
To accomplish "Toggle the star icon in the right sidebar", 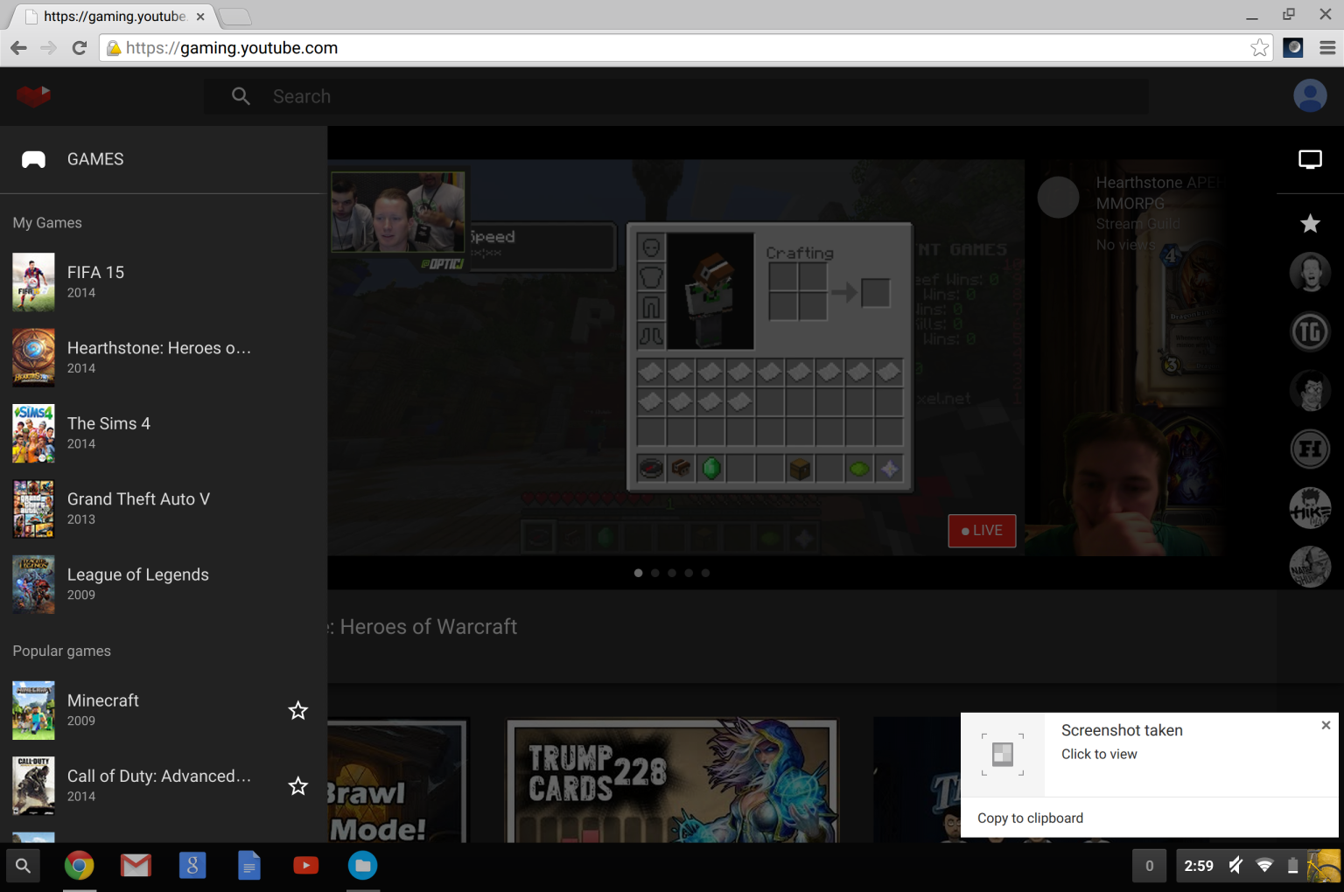I will [1310, 224].
